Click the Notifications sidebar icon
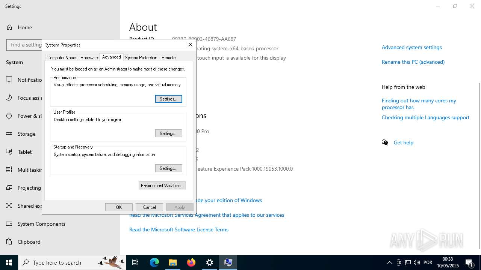 point(9,80)
